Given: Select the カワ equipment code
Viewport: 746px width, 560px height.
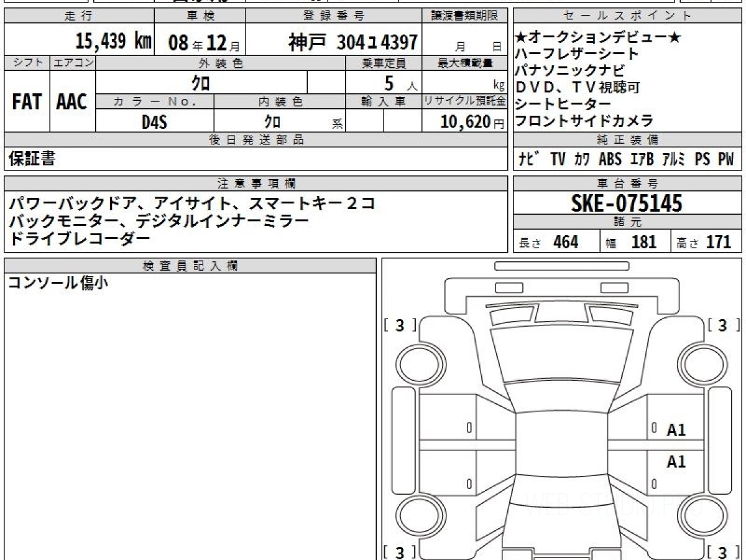Looking at the screenshot, I should (x=583, y=159).
